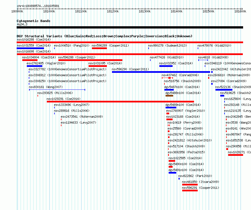Screen dimensions: 251x210
Task: Select nsv822862 (Park2010) label
Action: (x=195, y=176)
